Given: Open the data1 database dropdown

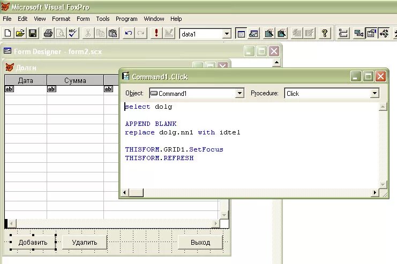Looking at the screenshot, I should click(227, 34).
